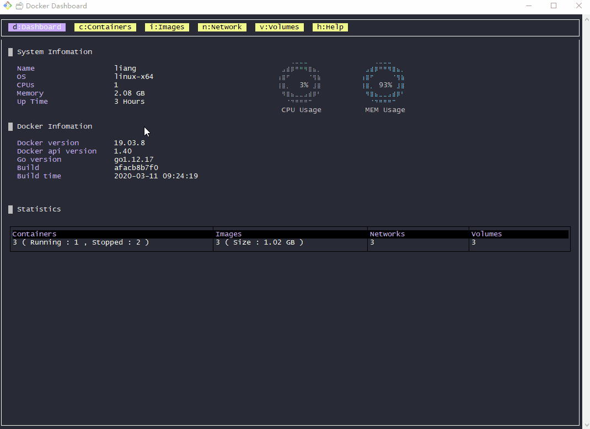Open the i:Images tab

coord(167,27)
